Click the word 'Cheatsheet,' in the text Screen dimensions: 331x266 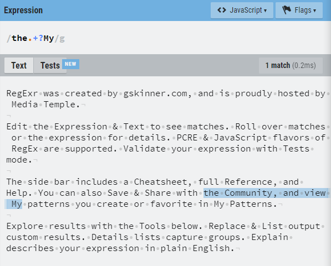point(163,182)
